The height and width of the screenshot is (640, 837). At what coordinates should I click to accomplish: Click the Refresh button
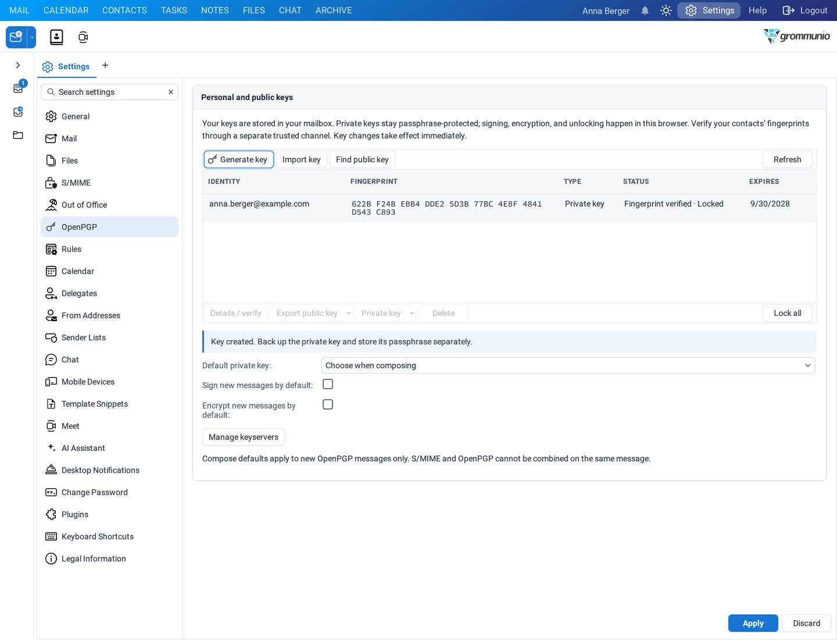pos(787,159)
